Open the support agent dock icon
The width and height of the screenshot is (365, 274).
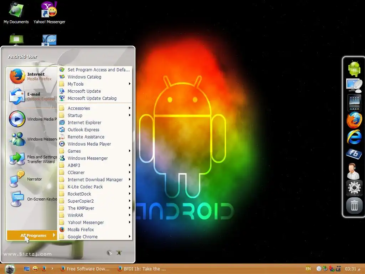point(353,171)
